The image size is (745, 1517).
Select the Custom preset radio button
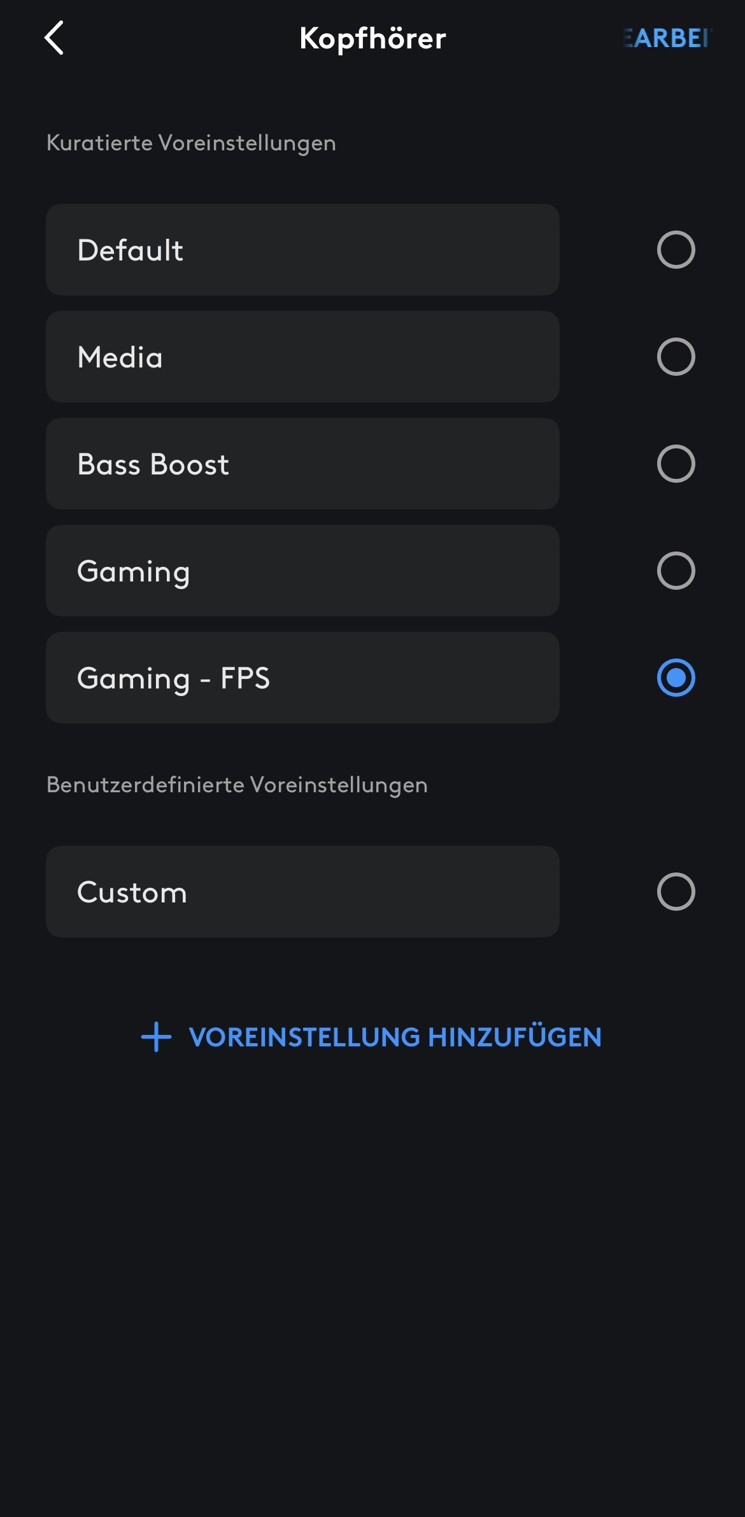click(676, 892)
